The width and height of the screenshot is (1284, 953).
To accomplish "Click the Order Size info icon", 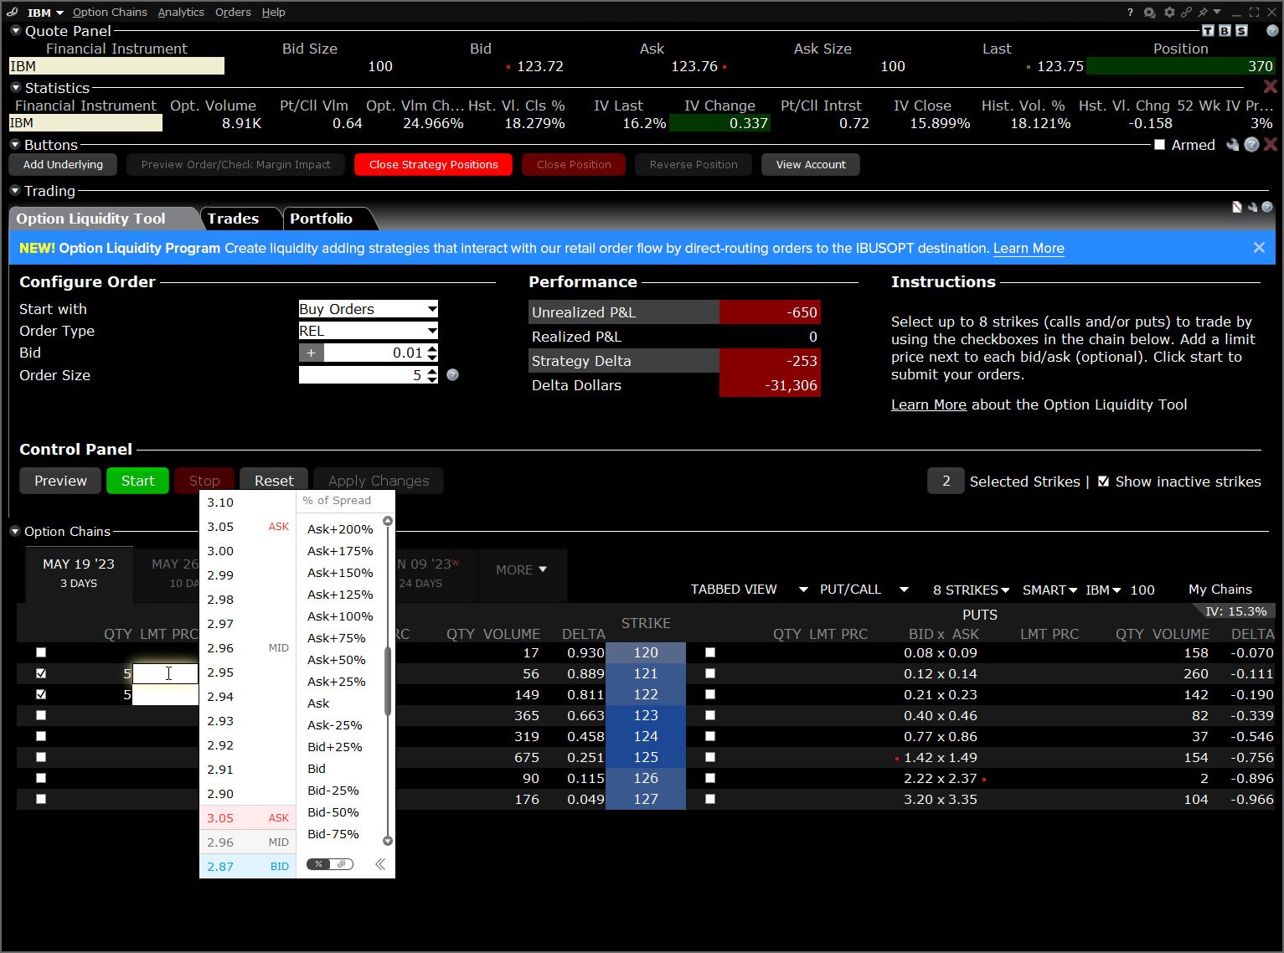I will point(452,375).
